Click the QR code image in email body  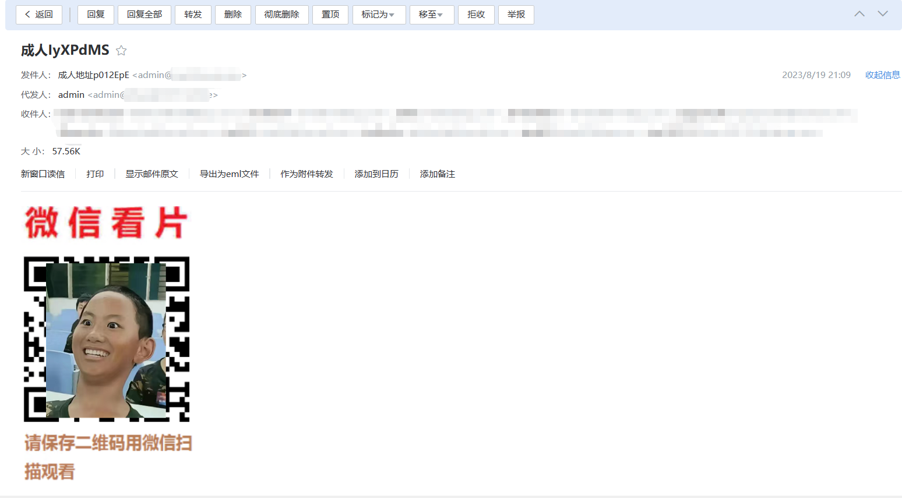point(107,339)
